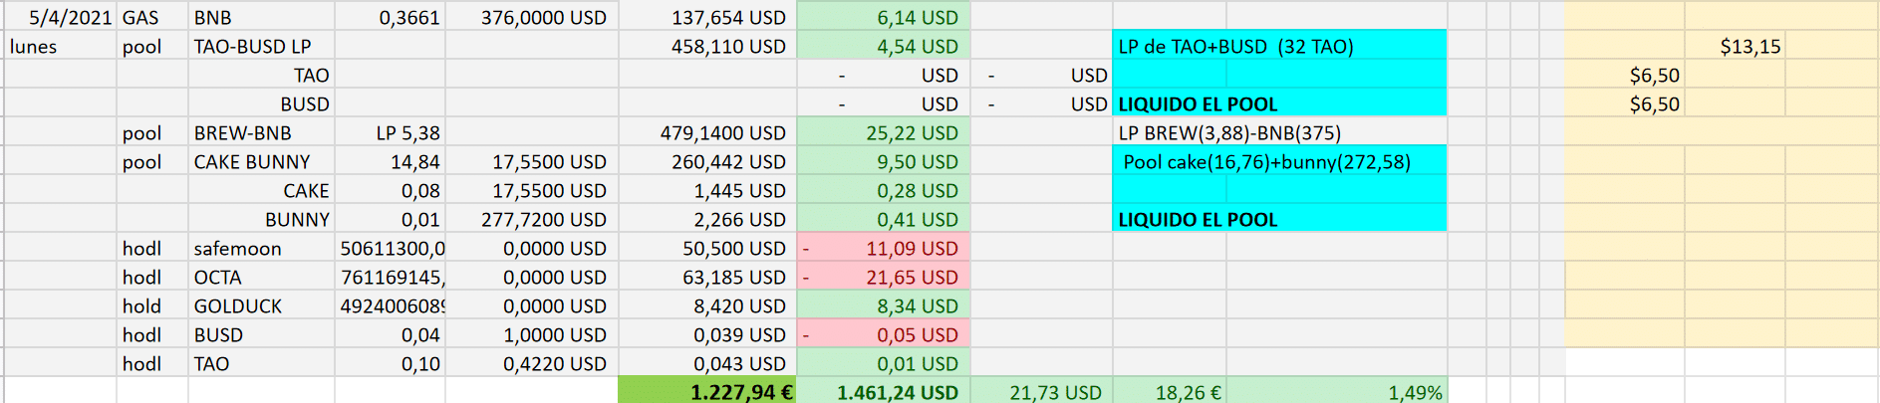Screen dimensions: 1880x403
Task: Click the CAKE BUNNY pool row name
Action: (x=261, y=161)
